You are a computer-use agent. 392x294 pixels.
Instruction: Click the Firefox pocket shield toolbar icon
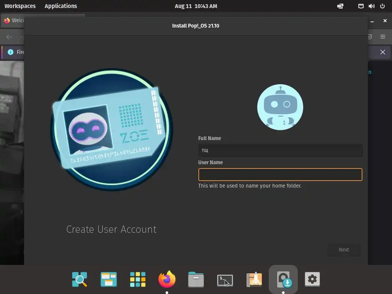(369, 37)
